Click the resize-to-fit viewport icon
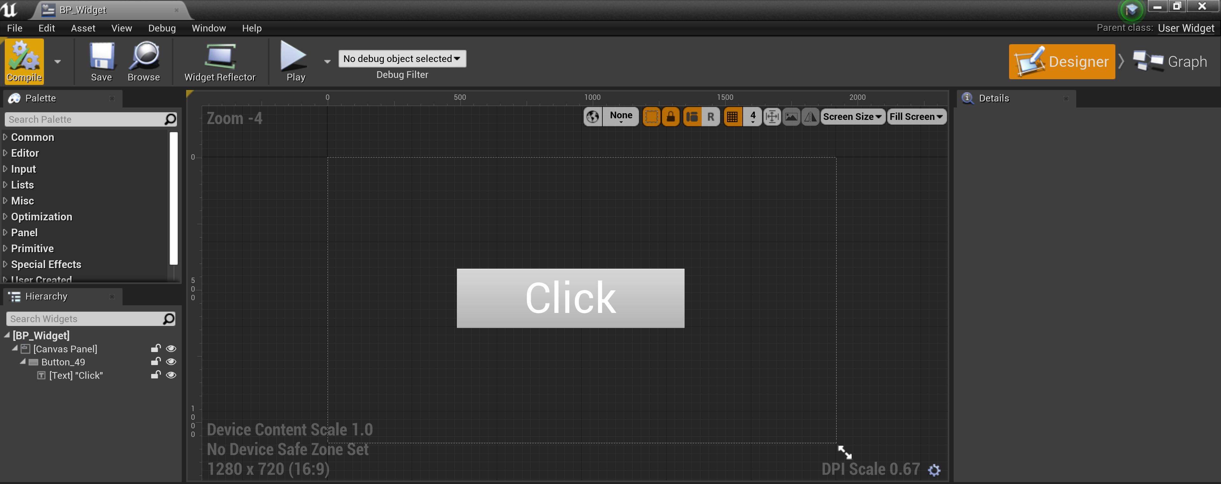This screenshot has width=1221, height=484. (x=772, y=116)
